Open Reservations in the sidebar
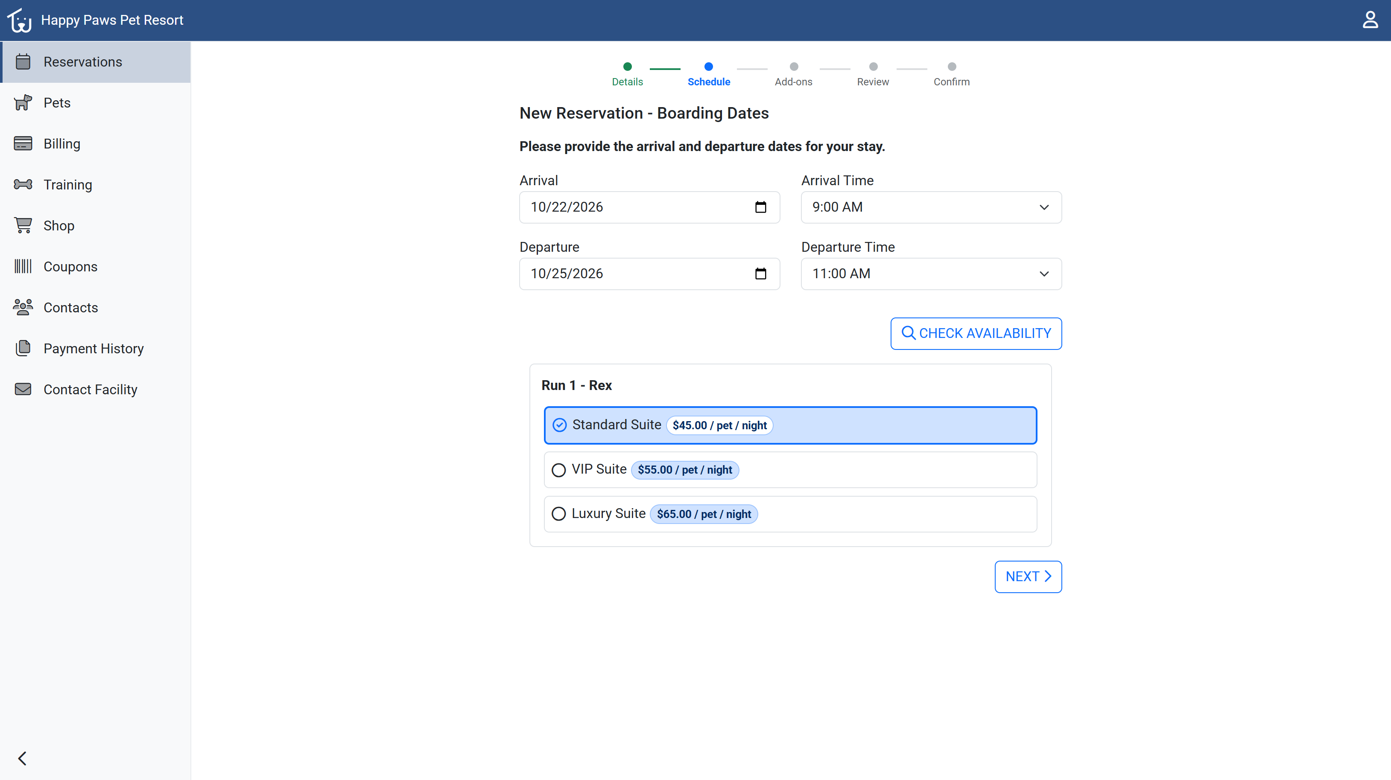 pyautogui.click(x=96, y=61)
